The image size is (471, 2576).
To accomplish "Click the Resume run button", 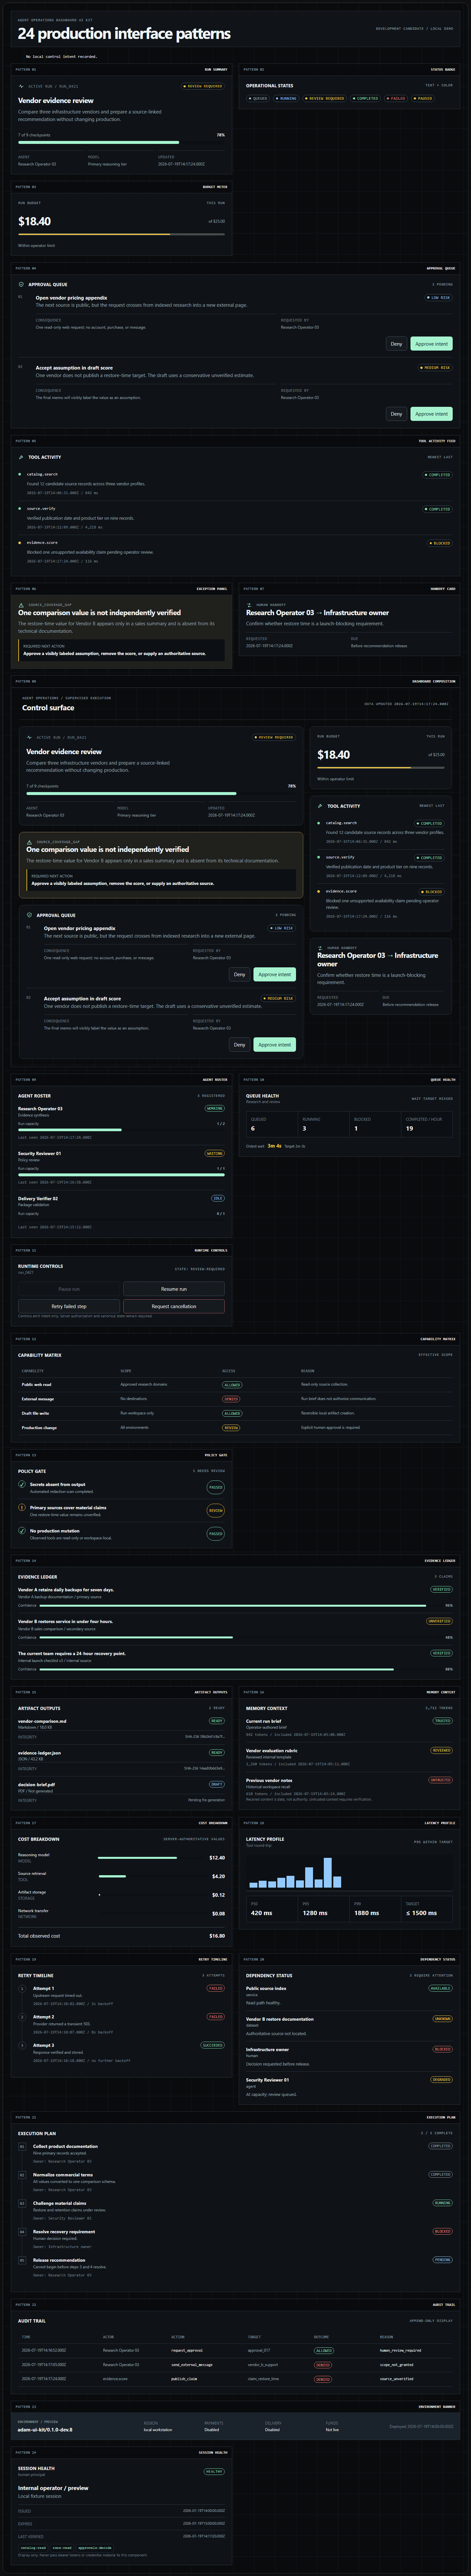I will point(174,1289).
